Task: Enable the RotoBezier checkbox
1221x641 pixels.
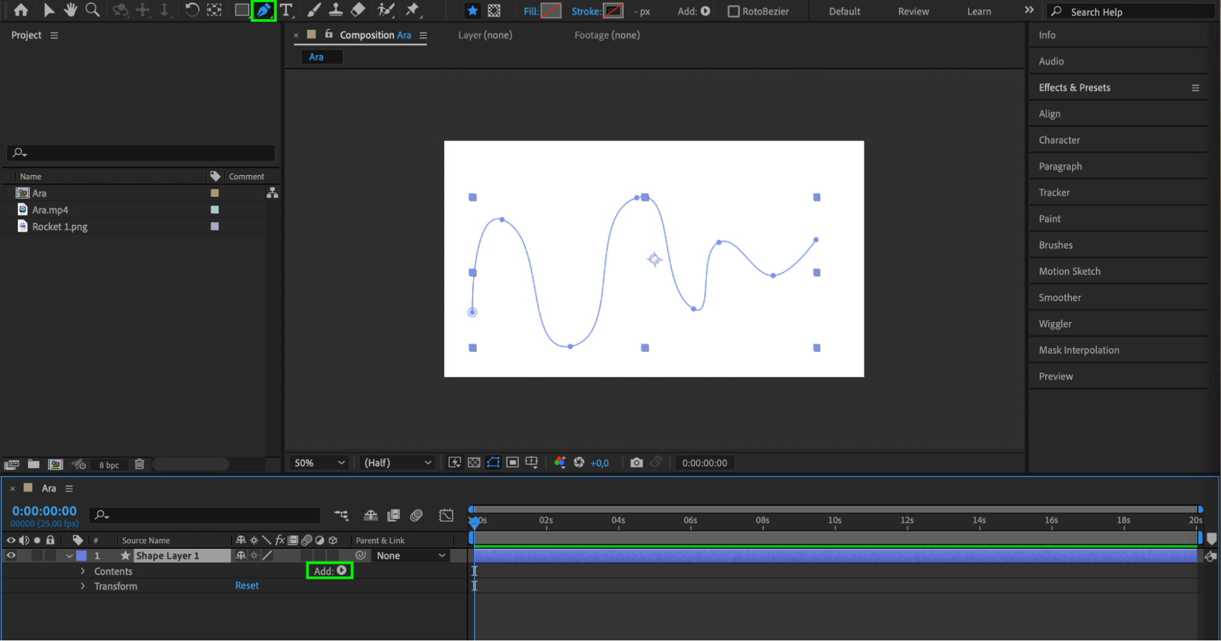Action: 734,12
